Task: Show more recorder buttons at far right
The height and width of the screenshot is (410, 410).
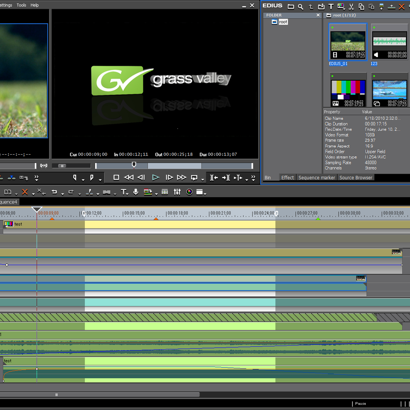Action: [x=253, y=178]
